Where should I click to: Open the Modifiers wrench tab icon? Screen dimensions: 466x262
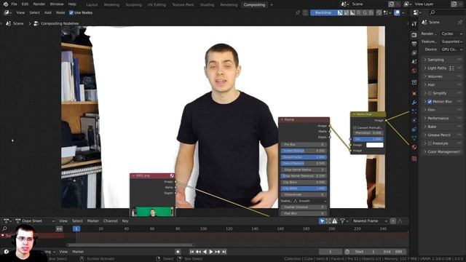(x=414, y=103)
